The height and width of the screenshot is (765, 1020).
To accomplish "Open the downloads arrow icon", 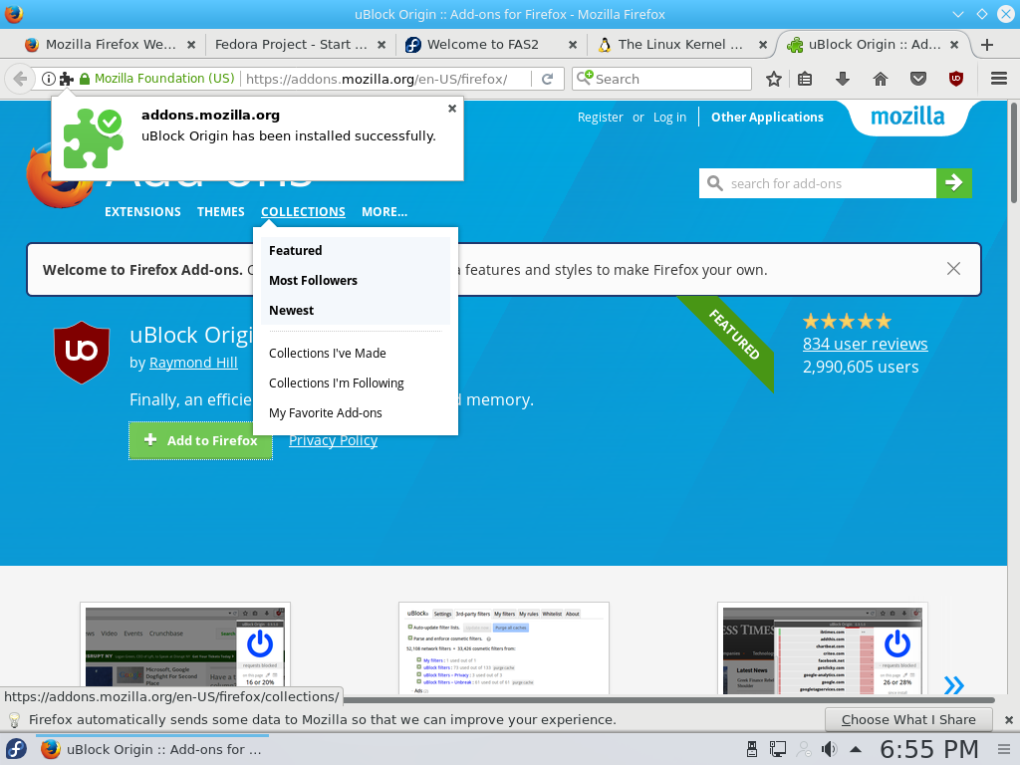I will 843,79.
